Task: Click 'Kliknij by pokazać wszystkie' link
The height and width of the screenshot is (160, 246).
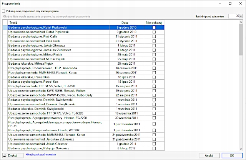Action: pos(41,155)
